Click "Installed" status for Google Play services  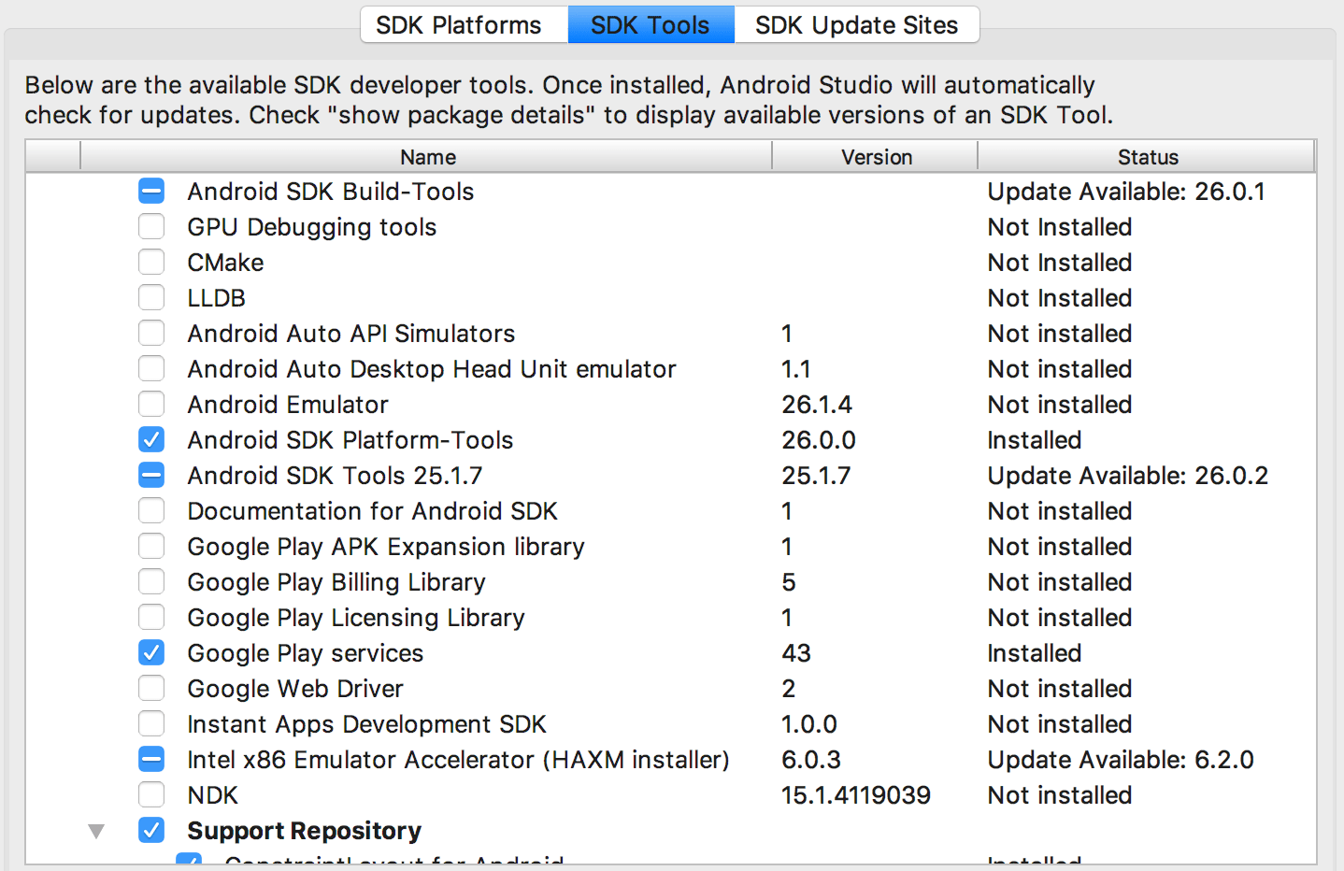pos(1035,653)
